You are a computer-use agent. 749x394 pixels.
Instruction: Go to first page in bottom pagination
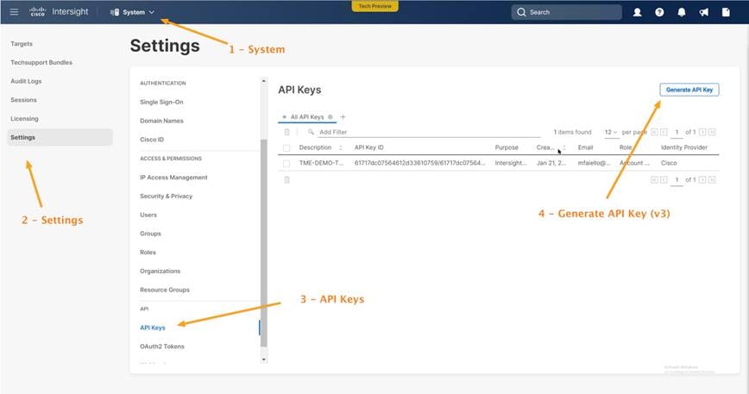point(654,180)
